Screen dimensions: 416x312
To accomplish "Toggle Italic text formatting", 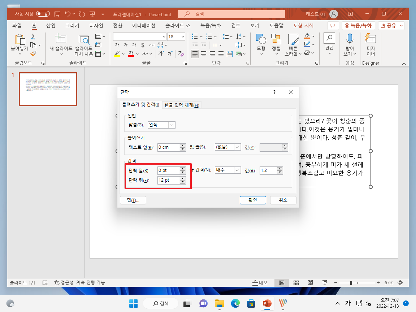I will point(126,45).
